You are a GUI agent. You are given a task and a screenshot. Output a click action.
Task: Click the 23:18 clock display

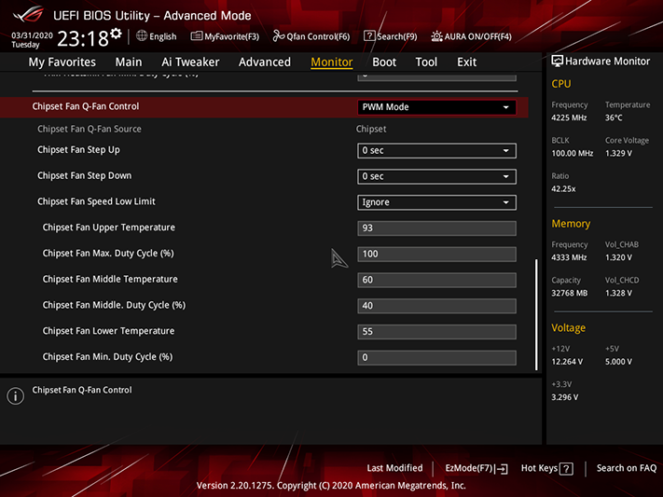(x=83, y=39)
